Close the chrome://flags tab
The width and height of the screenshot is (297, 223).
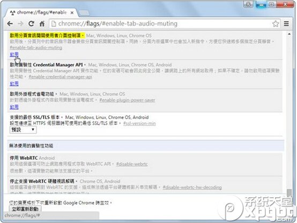coord(72,13)
